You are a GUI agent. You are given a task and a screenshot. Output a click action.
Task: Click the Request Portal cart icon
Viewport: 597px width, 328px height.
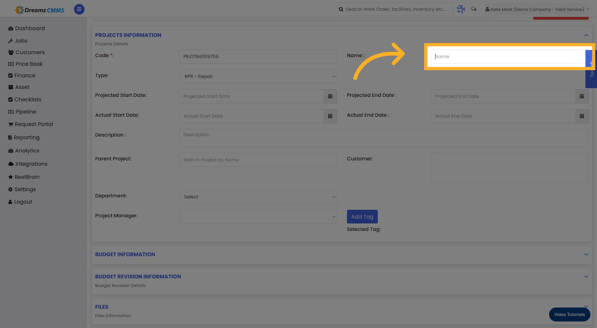pyautogui.click(x=11, y=124)
